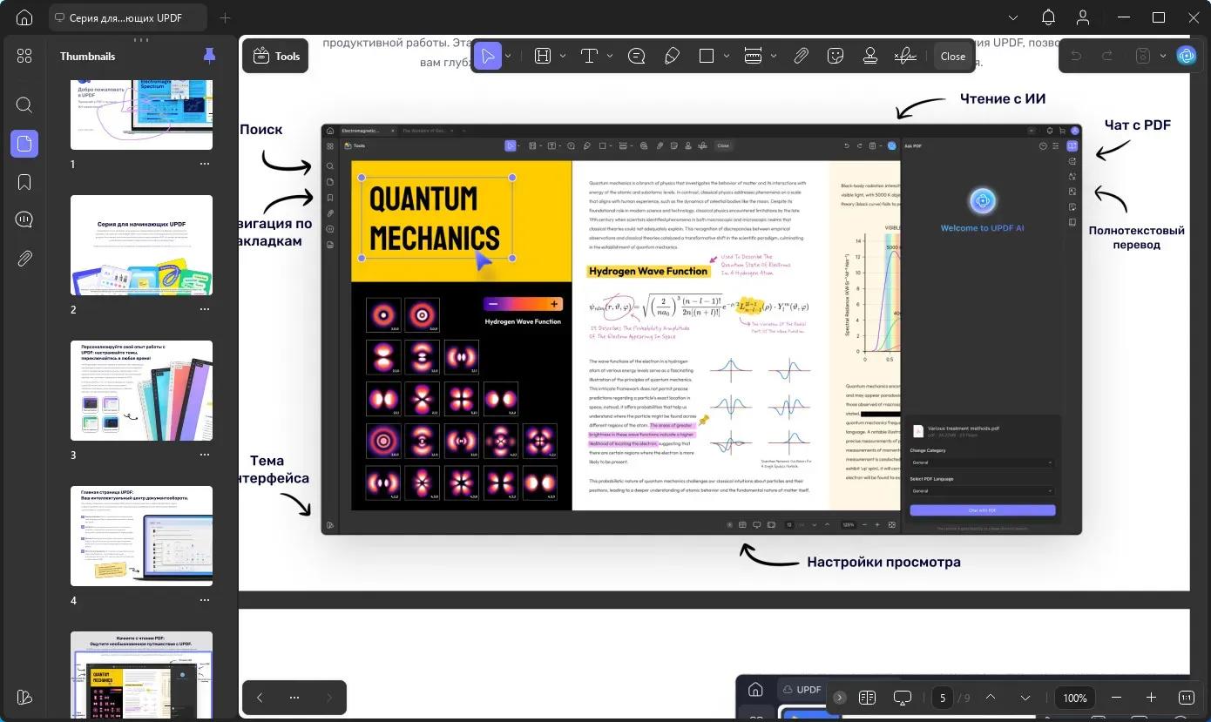
Task: Open the save options dropdown arrow
Action: point(1163,56)
